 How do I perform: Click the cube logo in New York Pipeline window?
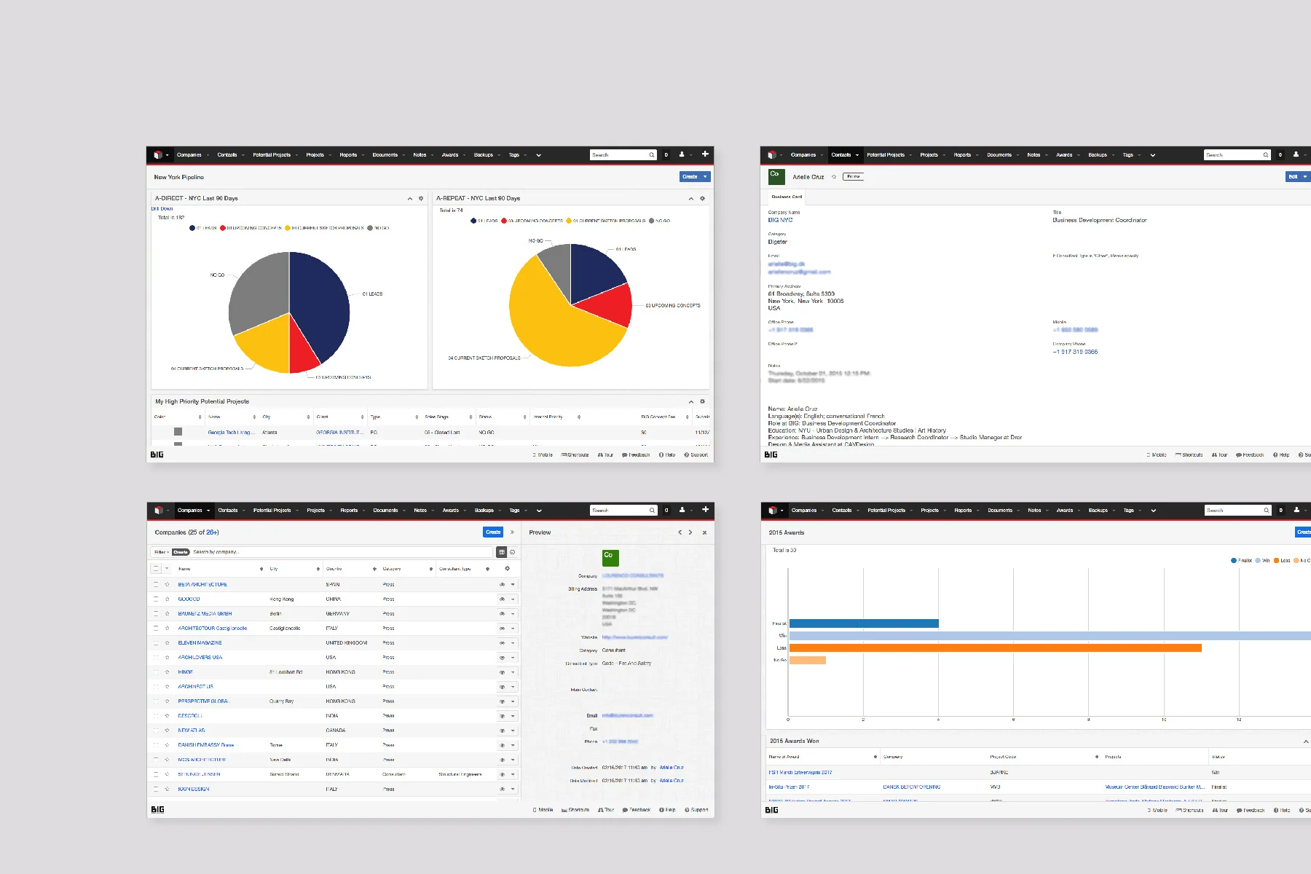[157, 154]
